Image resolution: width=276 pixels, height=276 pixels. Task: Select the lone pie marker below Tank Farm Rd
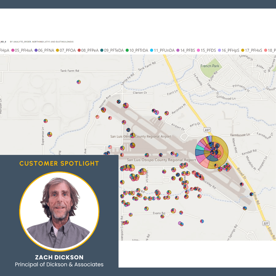pos(79,82)
